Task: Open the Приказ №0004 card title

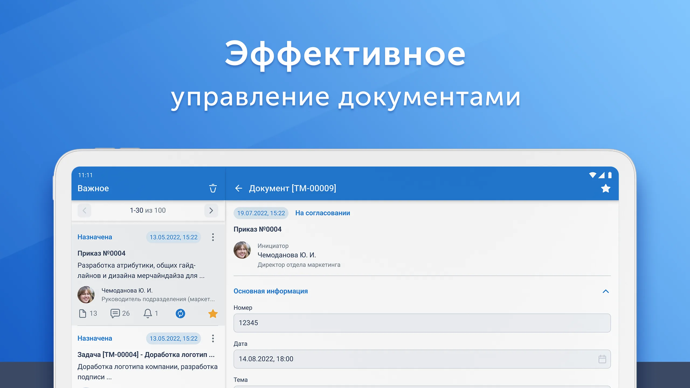Action: [102, 253]
